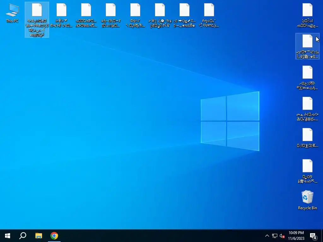The height and width of the screenshot is (242, 323).
Task: Select the file directly above Recycle Bin
Action: pos(307,171)
